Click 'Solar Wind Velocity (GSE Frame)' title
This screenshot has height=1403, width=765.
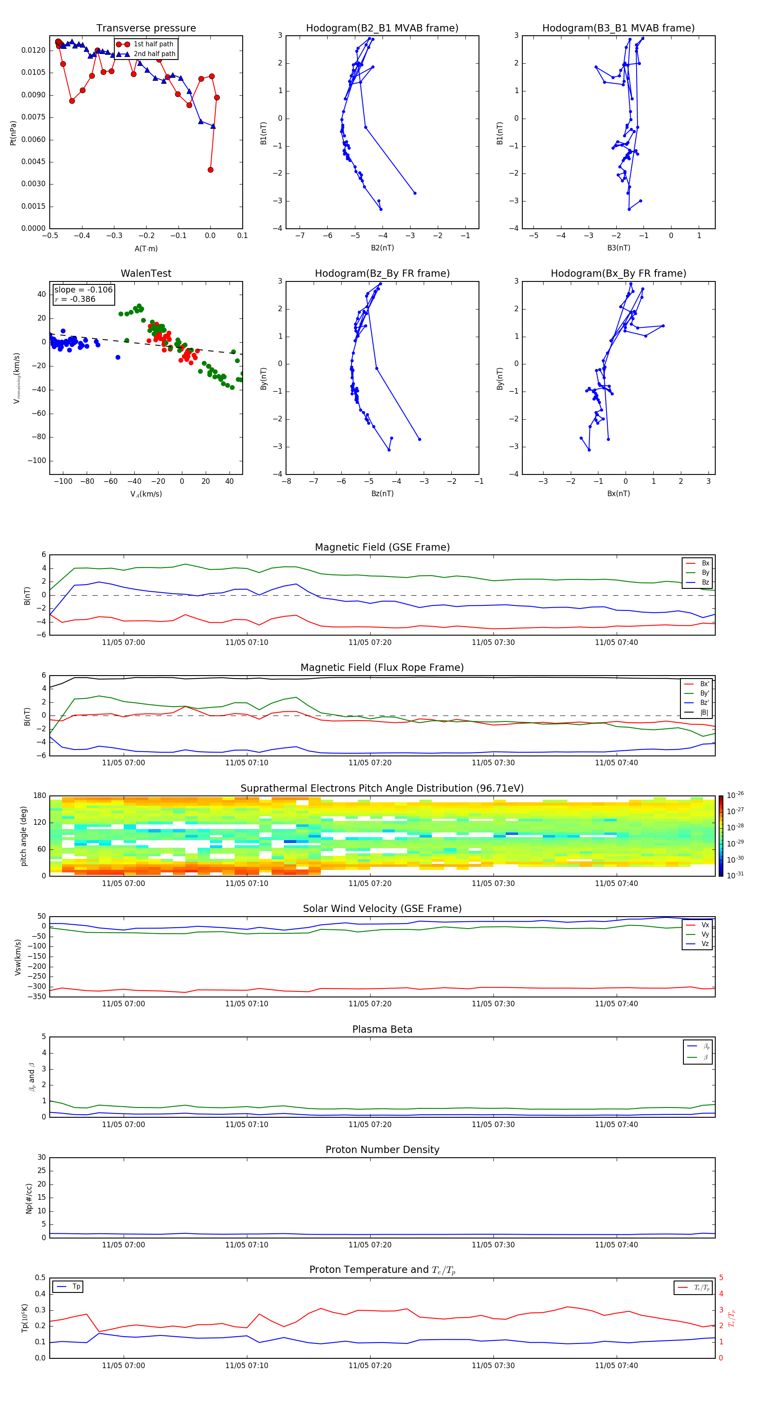pyautogui.click(x=382, y=909)
